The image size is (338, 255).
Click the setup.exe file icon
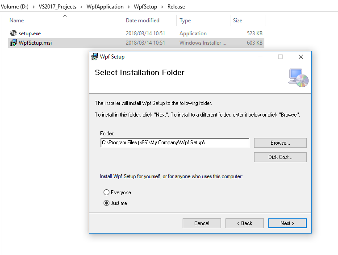tap(13, 33)
